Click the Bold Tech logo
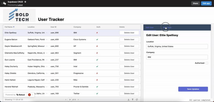The height and width of the screenshot is (102, 214). (x=19, y=15)
